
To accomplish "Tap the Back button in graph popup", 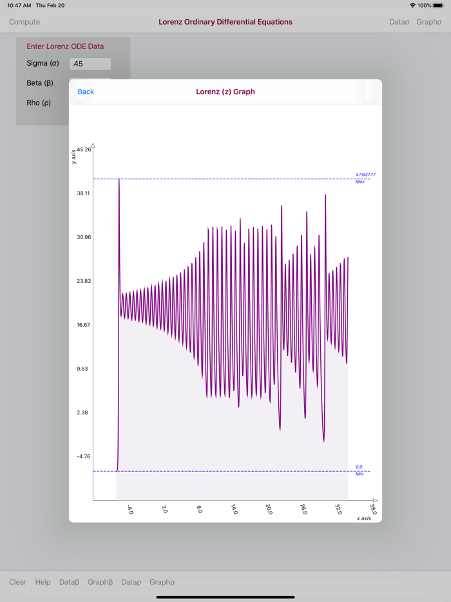I will click(86, 92).
